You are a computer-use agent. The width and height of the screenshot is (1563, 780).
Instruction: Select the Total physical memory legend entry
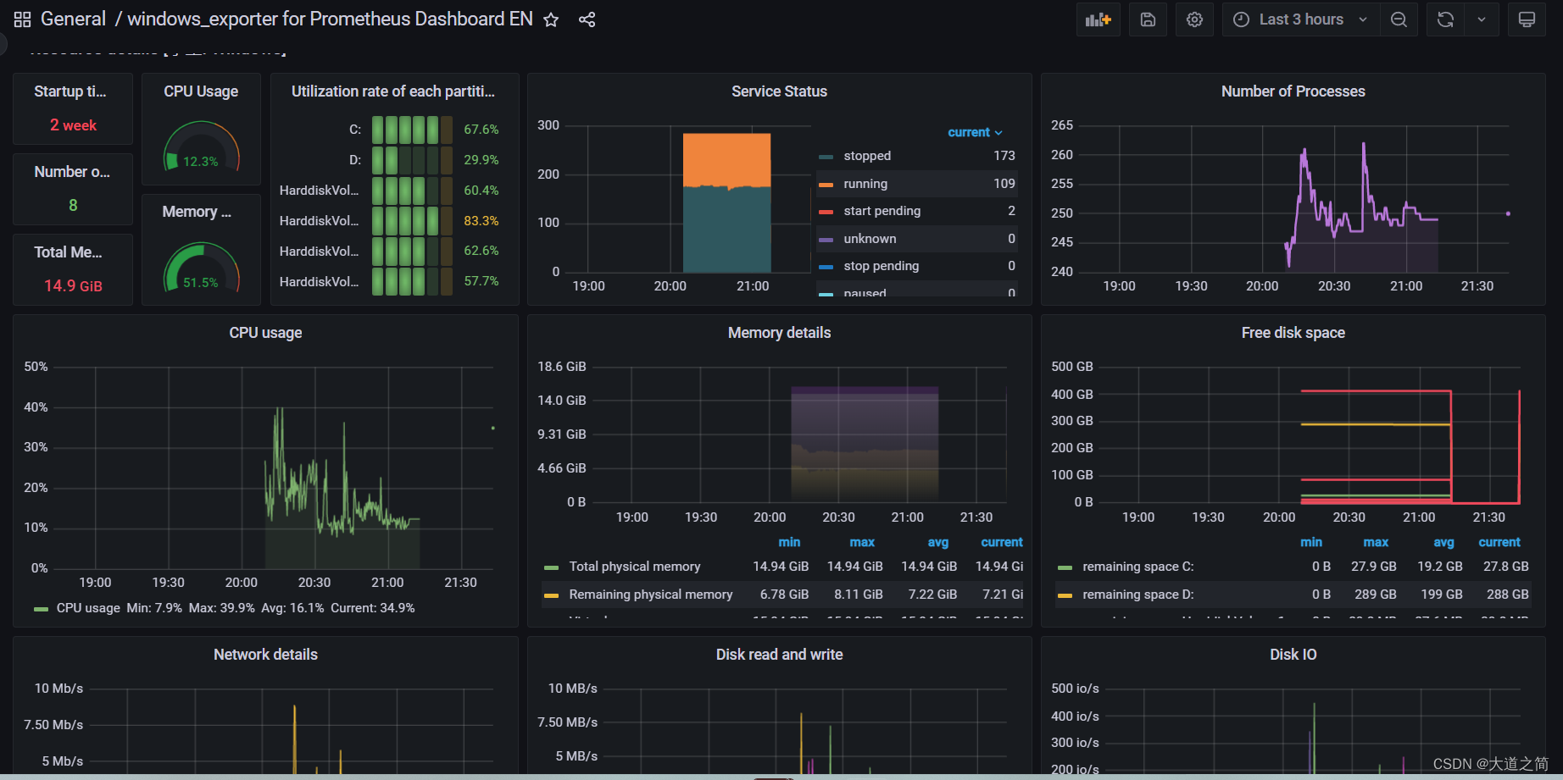[x=634, y=567]
